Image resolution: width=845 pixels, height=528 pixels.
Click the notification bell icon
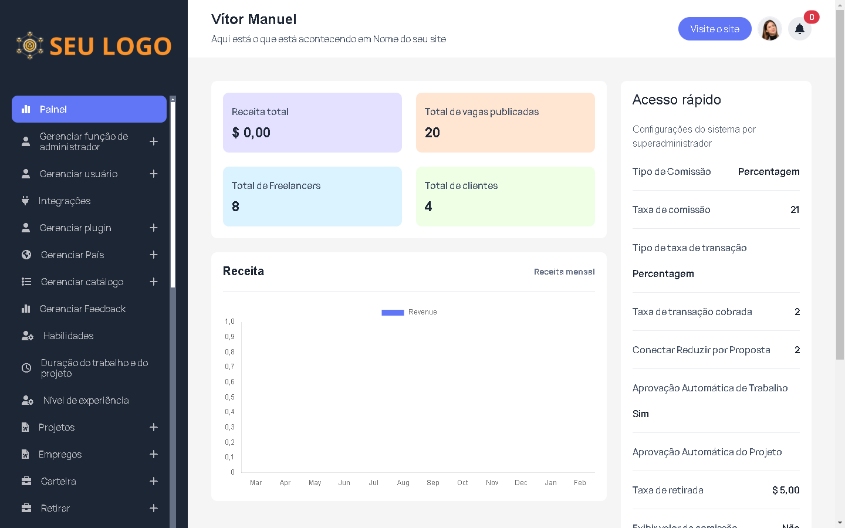pos(799,29)
